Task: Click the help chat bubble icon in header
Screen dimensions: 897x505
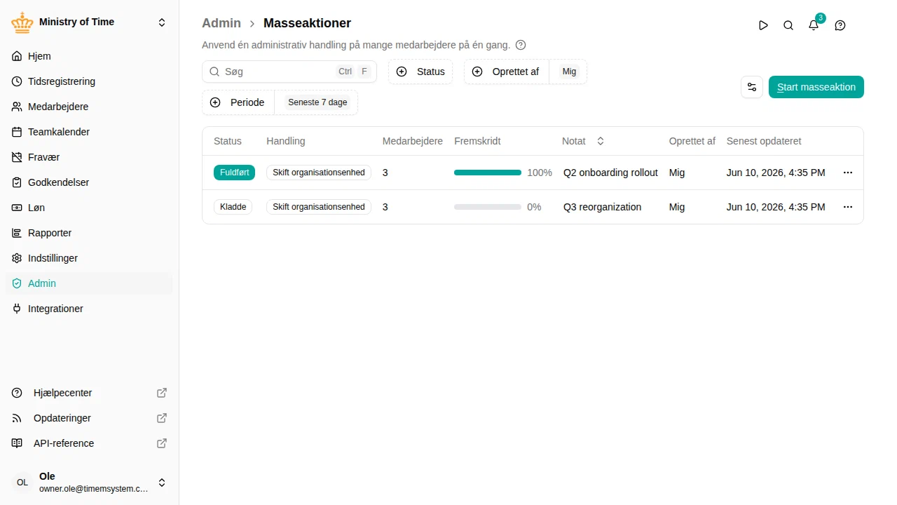Action: (x=840, y=25)
